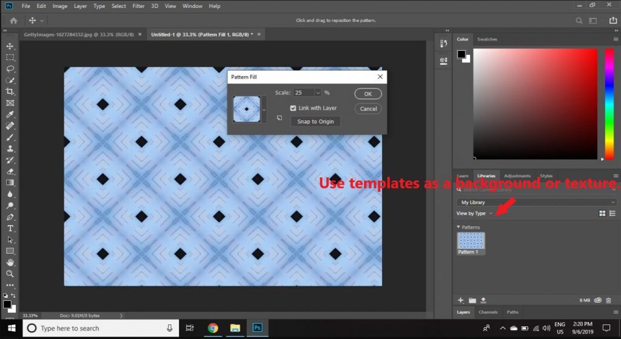Open the Filter menu
This screenshot has width=621, height=339.
139,6
